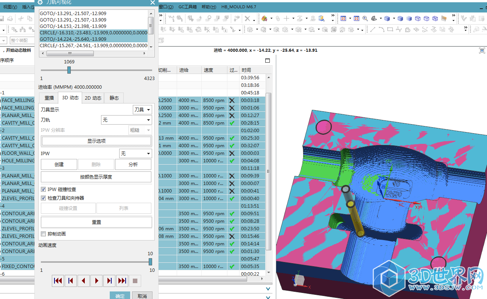Step to previous operation in playback
The height and width of the screenshot is (299, 487).
click(x=71, y=281)
